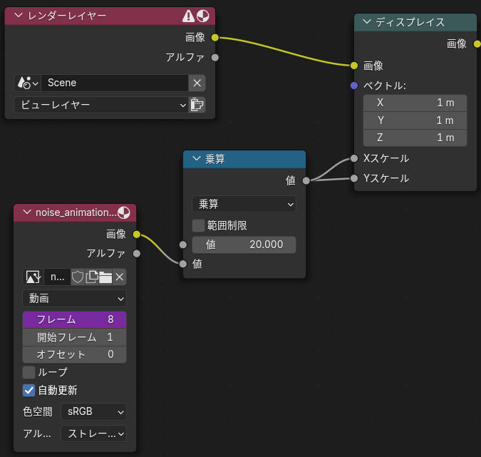This screenshot has width=481, height=457.
Task: Toggle the preview sphere icon on the レンダーレイヤー node
Action: [x=203, y=16]
